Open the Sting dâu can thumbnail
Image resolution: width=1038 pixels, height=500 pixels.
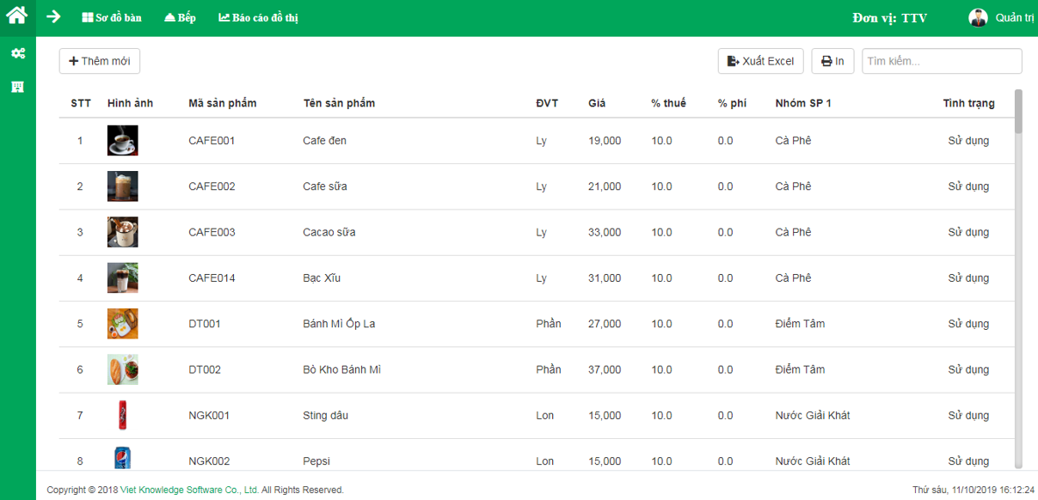click(122, 415)
